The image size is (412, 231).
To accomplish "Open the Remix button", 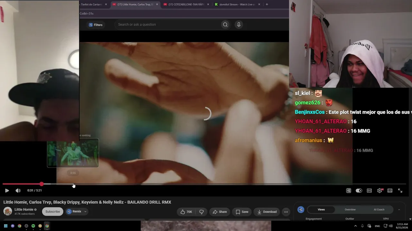I will click(74, 211).
